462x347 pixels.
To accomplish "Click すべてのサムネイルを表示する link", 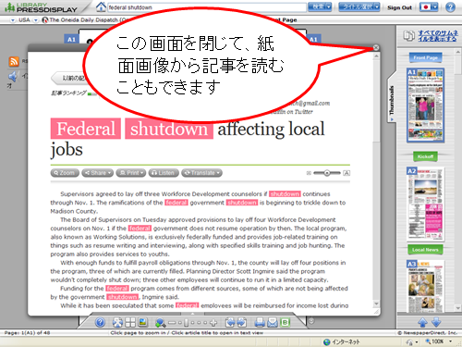I will [438, 36].
